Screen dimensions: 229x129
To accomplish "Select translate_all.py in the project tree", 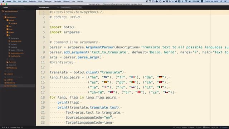I will point(12,86).
